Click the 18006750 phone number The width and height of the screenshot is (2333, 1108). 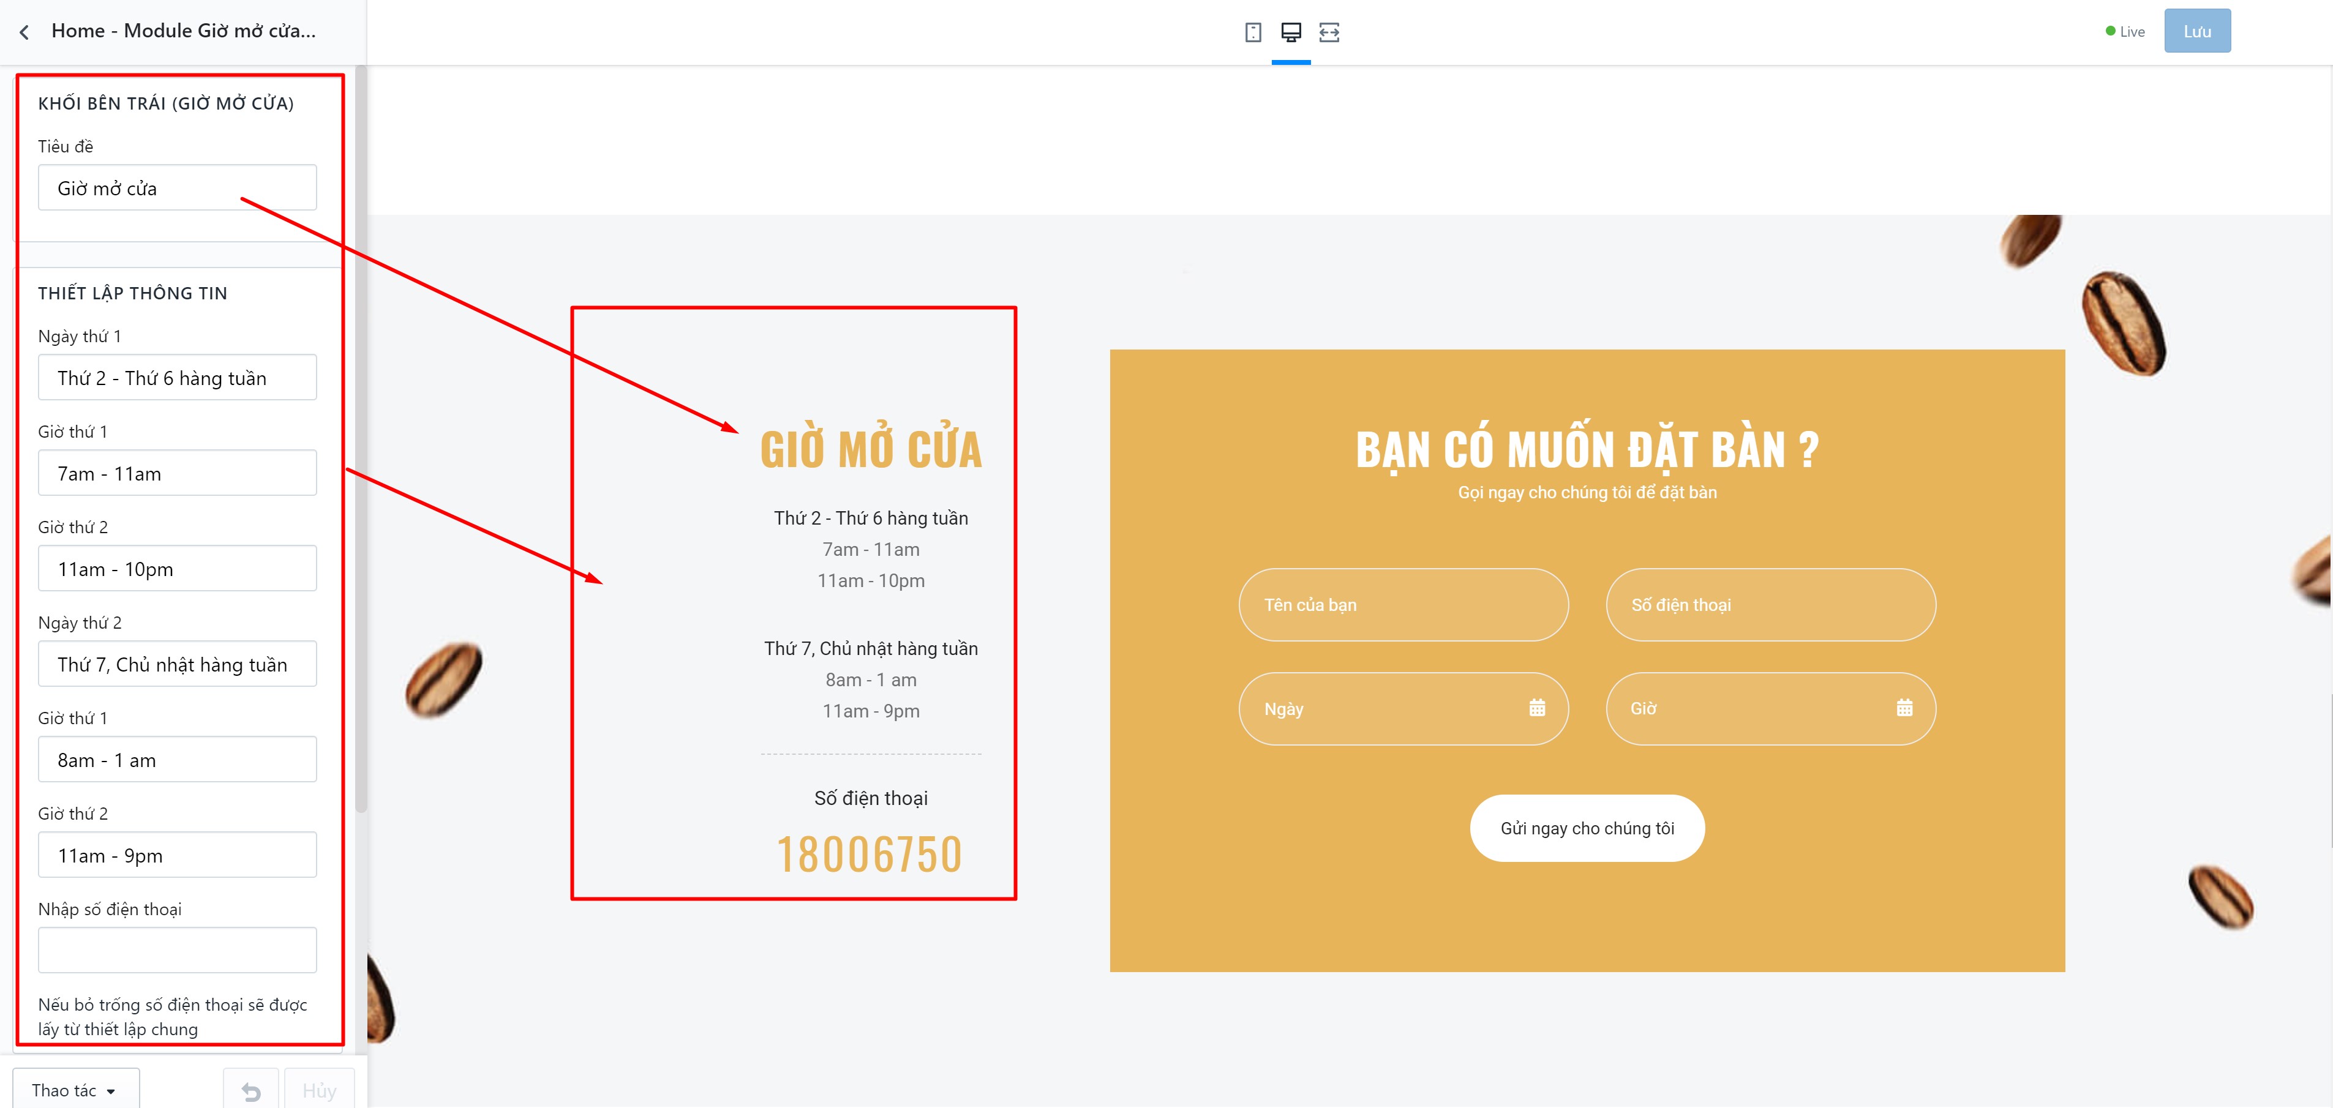870,853
